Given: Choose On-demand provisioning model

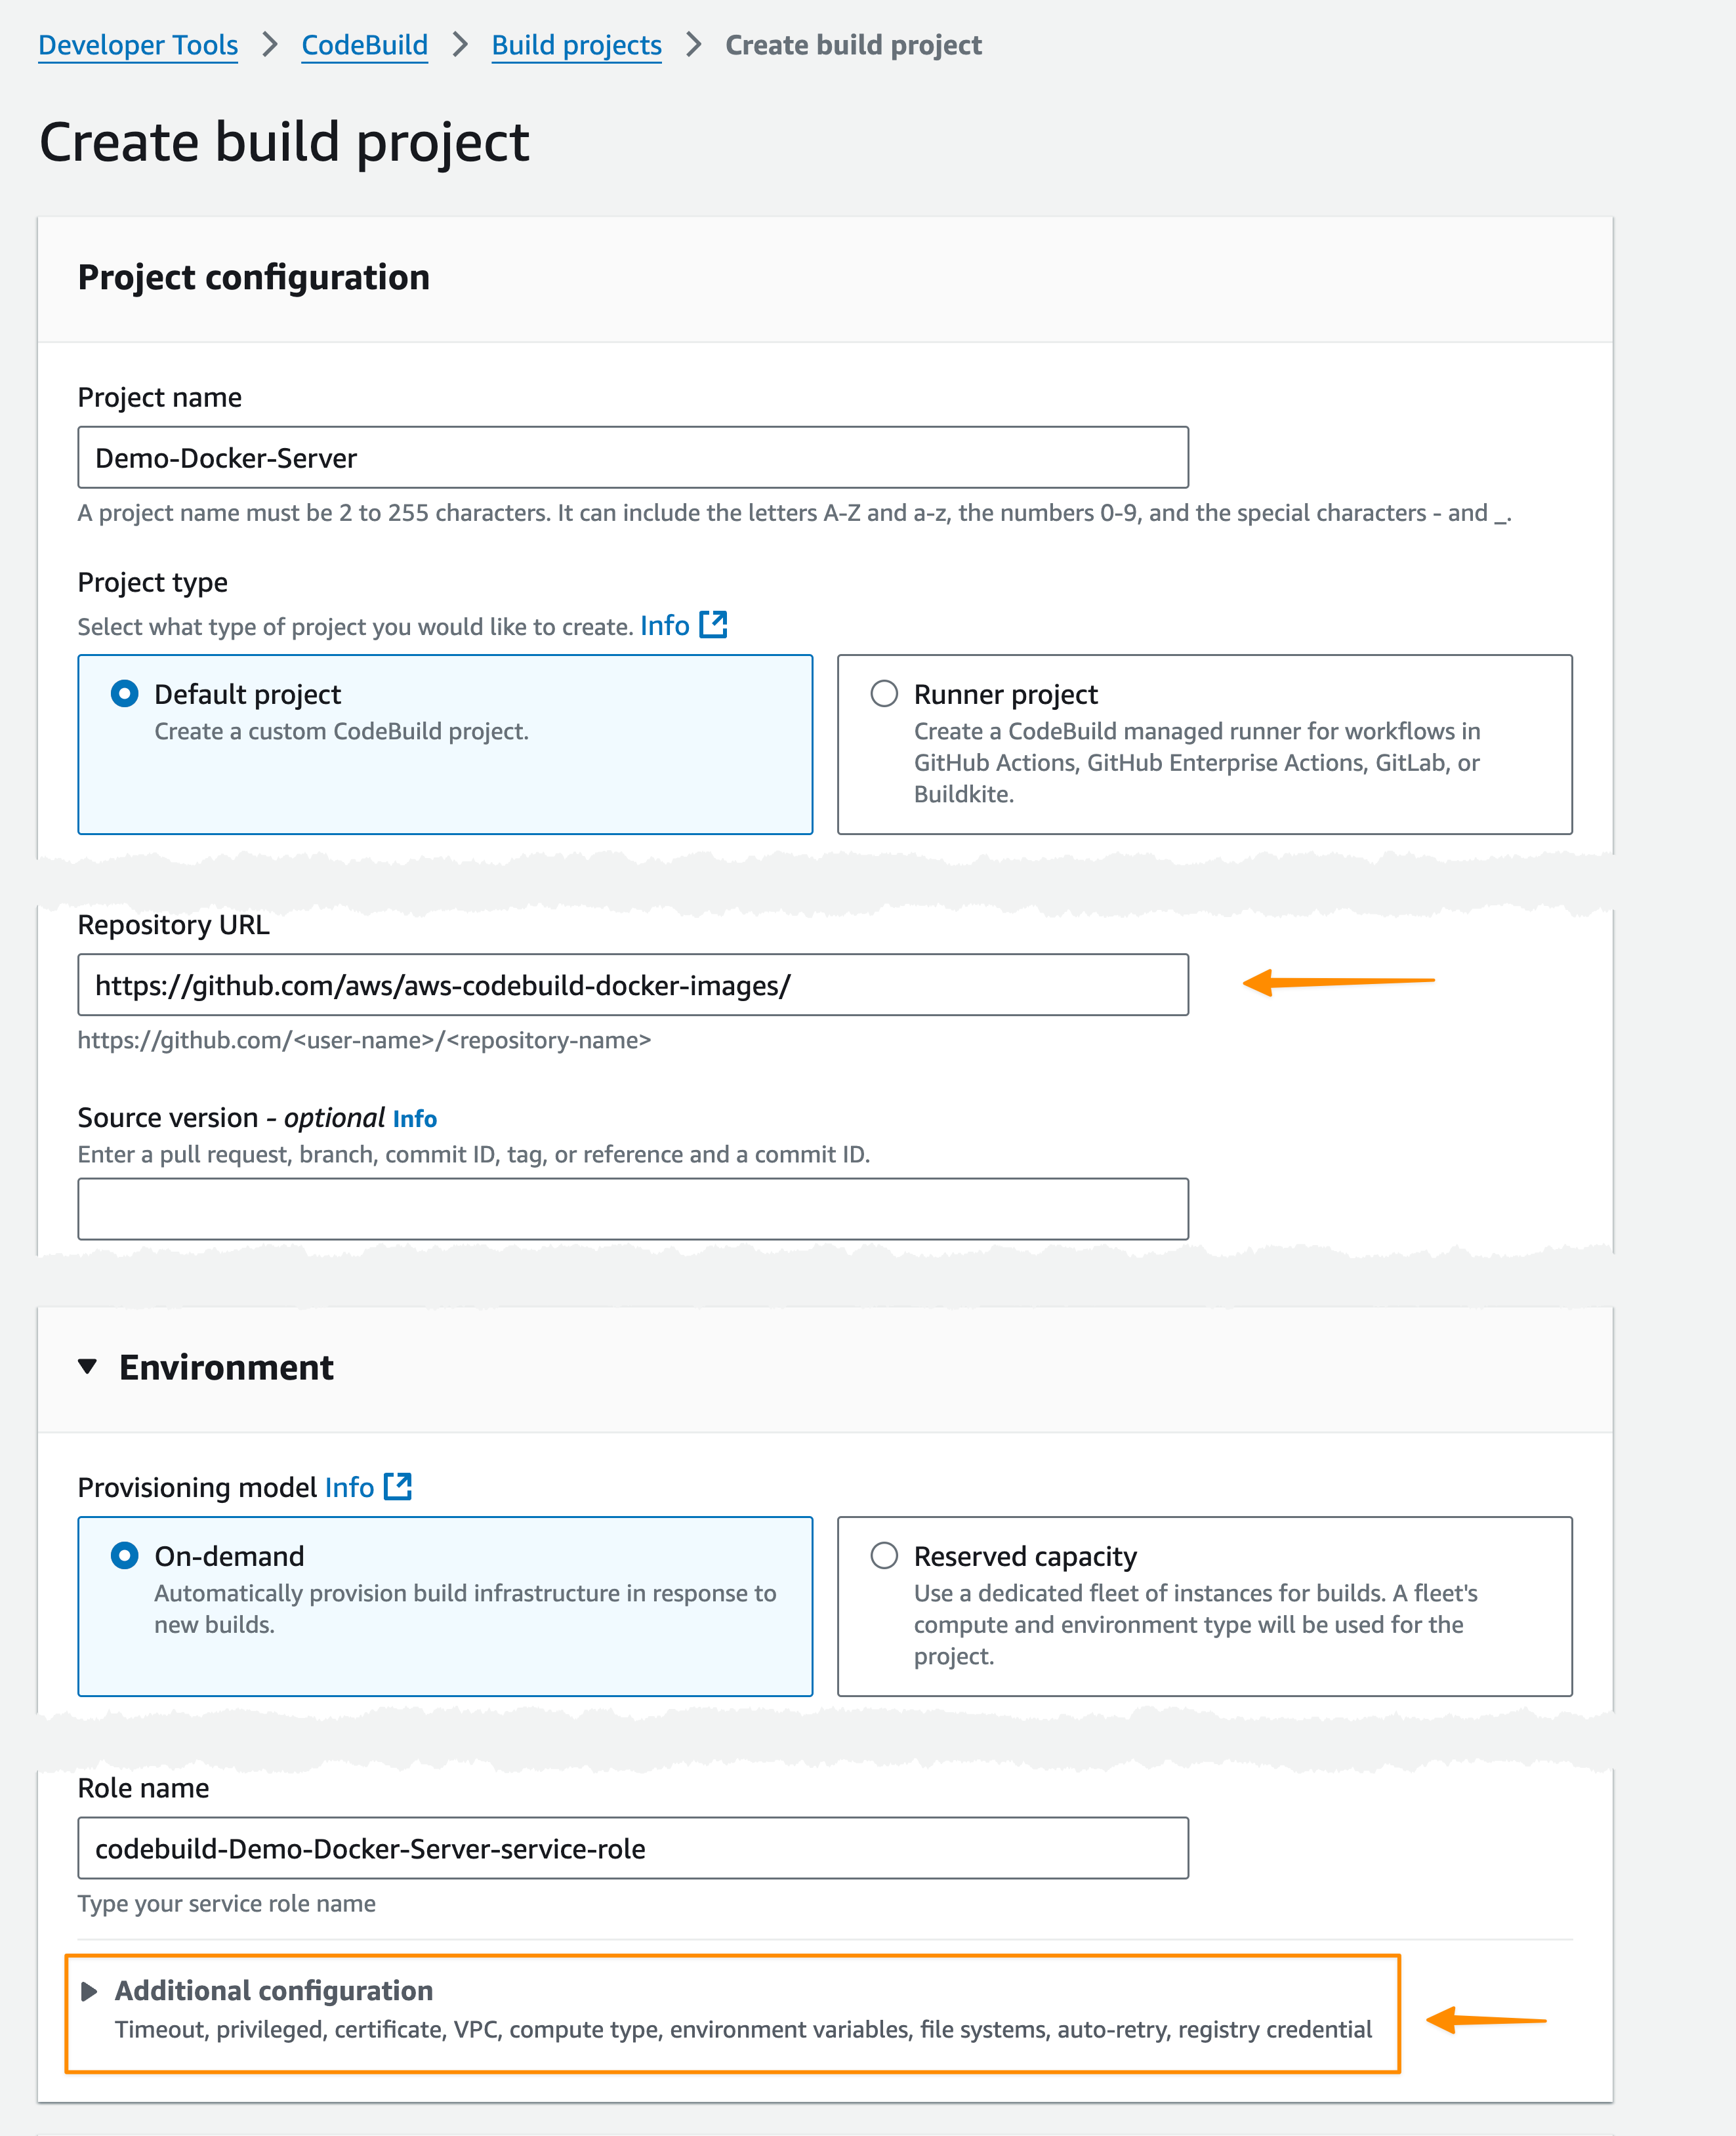Looking at the screenshot, I should tap(125, 1556).
